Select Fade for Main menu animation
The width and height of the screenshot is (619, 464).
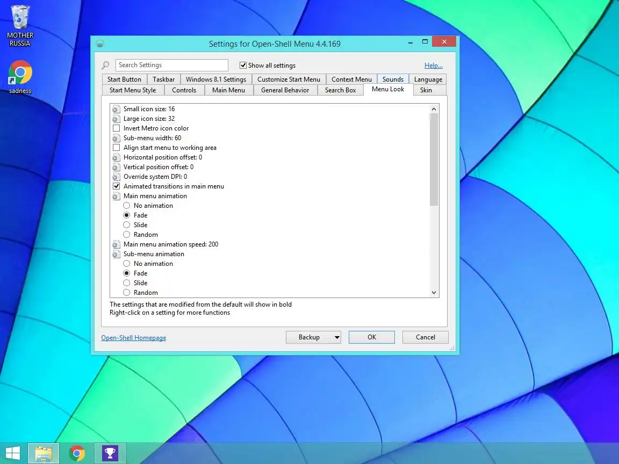coord(126,215)
